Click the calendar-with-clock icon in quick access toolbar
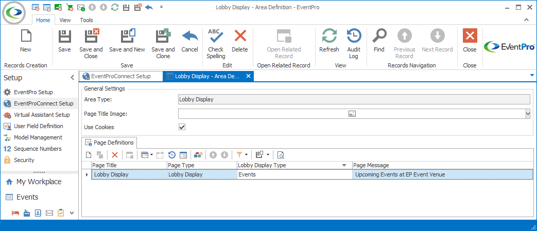This screenshot has width=537, height=231. [x=36, y=7]
